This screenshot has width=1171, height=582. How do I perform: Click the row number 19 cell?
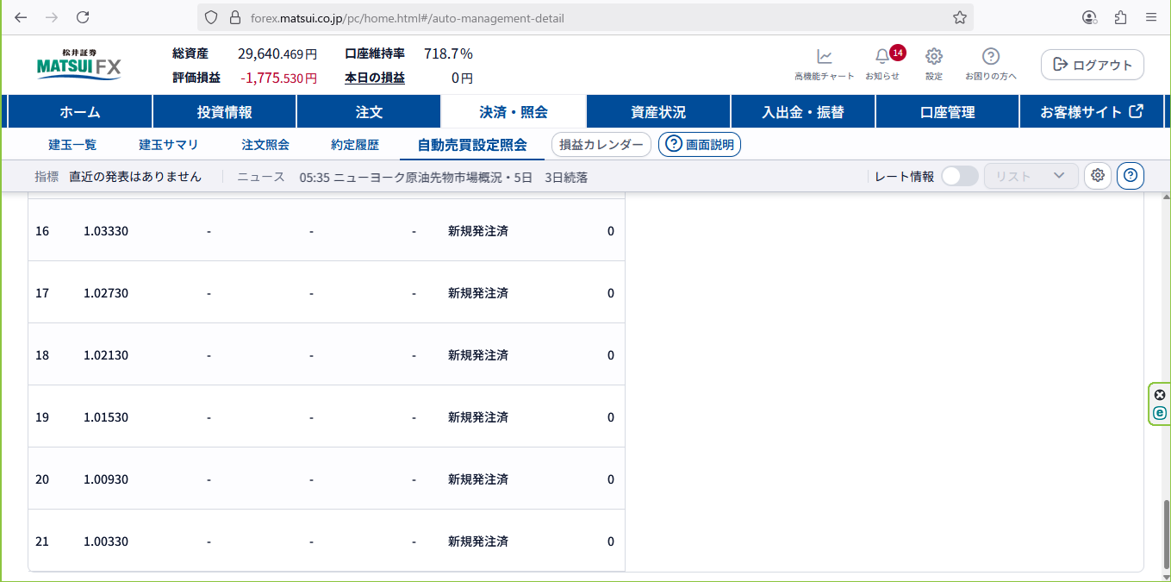tap(42, 417)
